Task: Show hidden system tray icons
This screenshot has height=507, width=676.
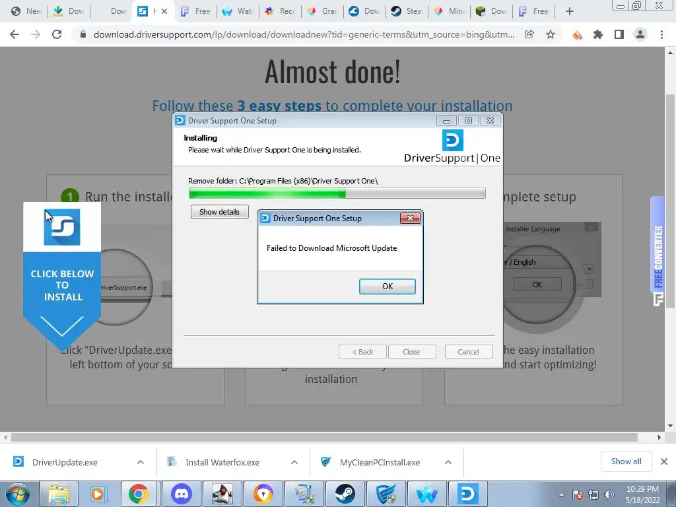Action: [561, 494]
